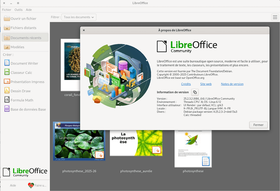Click the Ouvrir un fichier button
Image resolution: width=280 pixels, height=191 pixels.
[24, 19]
